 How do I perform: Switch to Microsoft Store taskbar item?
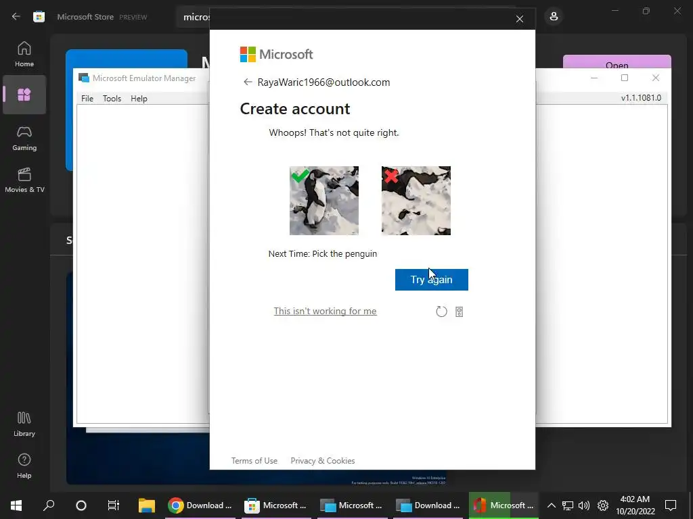pos(277,505)
